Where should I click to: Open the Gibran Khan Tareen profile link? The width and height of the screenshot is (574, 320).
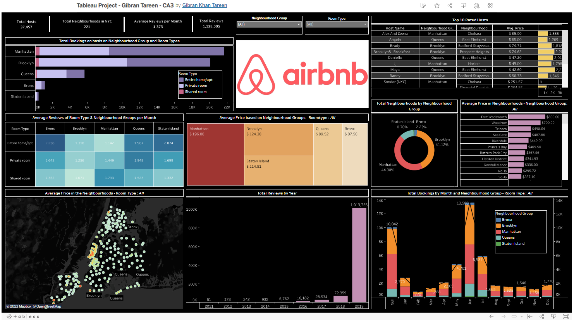click(x=205, y=5)
